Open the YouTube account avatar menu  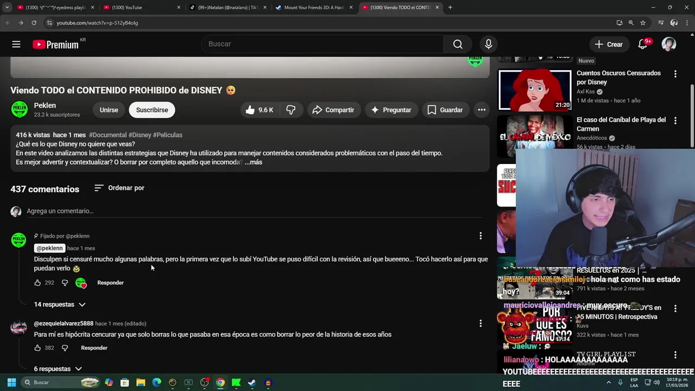[x=669, y=45]
